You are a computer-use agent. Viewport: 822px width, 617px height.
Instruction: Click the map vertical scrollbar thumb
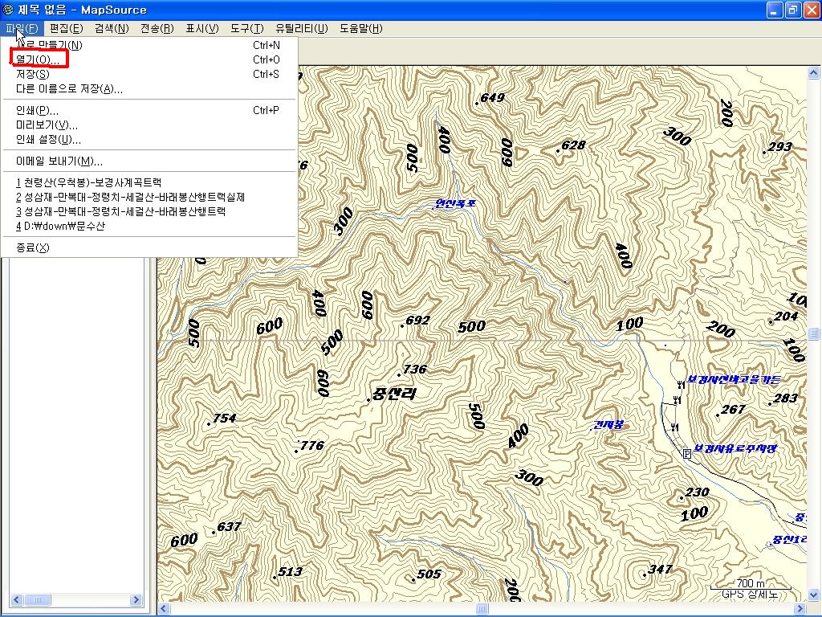(814, 333)
